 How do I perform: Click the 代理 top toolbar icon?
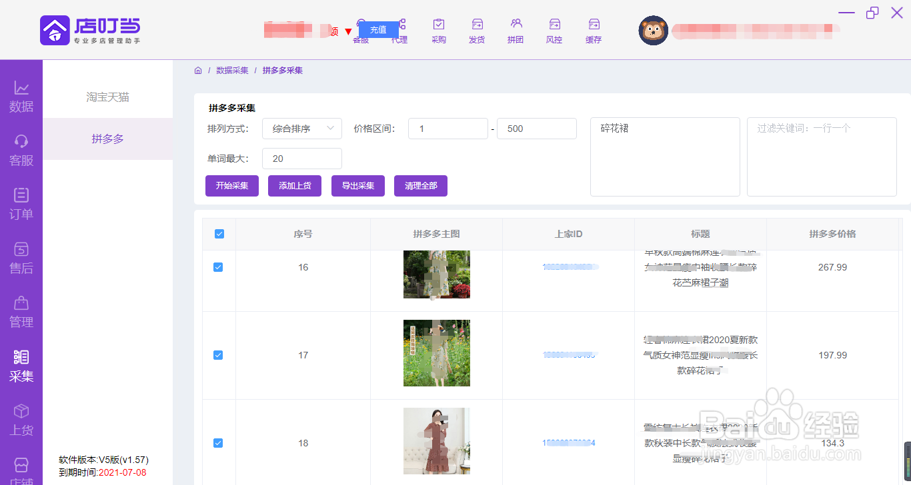click(400, 31)
